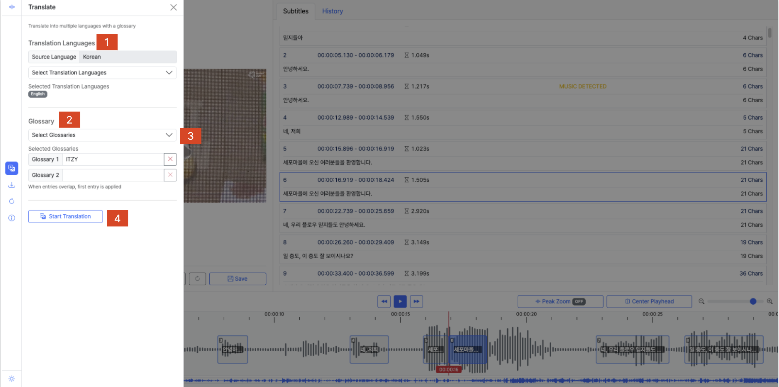This screenshot has width=779, height=387.
Task: Select the red 00:00:16 playhead marker
Action: (449, 370)
